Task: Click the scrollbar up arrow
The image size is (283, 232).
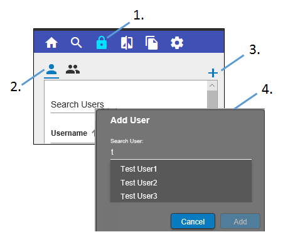Action: coord(212,86)
